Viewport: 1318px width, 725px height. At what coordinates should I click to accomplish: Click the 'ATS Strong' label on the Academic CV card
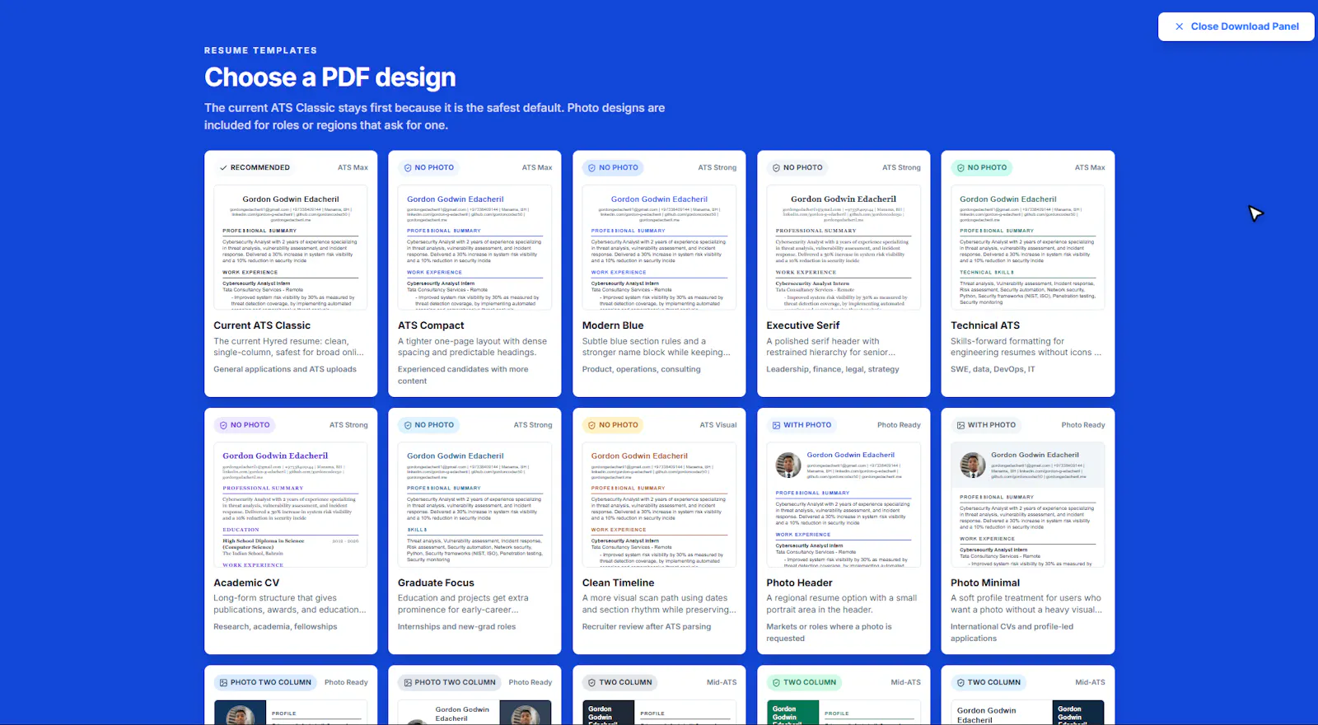tap(348, 425)
